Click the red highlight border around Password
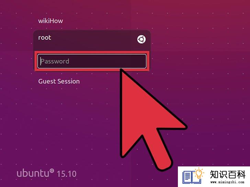The image size is (250, 187). click(92, 52)
